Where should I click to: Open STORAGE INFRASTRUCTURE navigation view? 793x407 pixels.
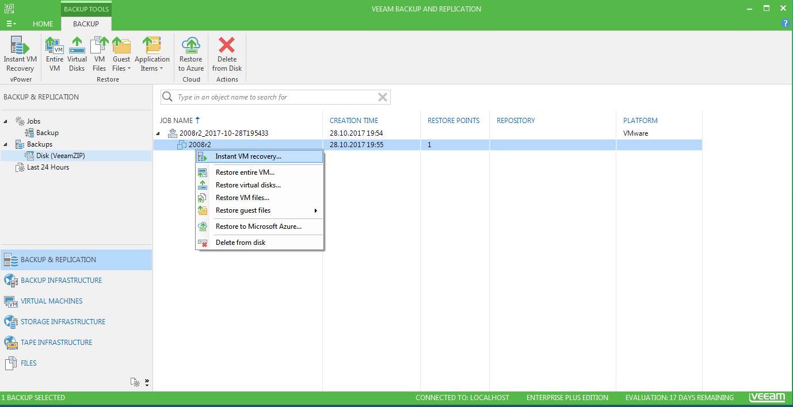point(76,322)
